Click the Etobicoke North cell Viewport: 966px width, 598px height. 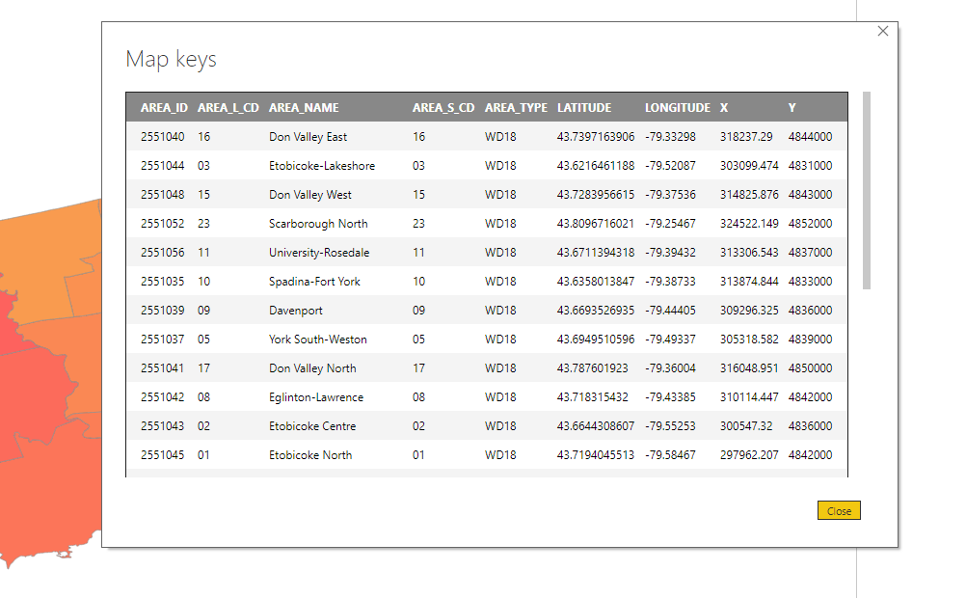[x=310, y=455]
